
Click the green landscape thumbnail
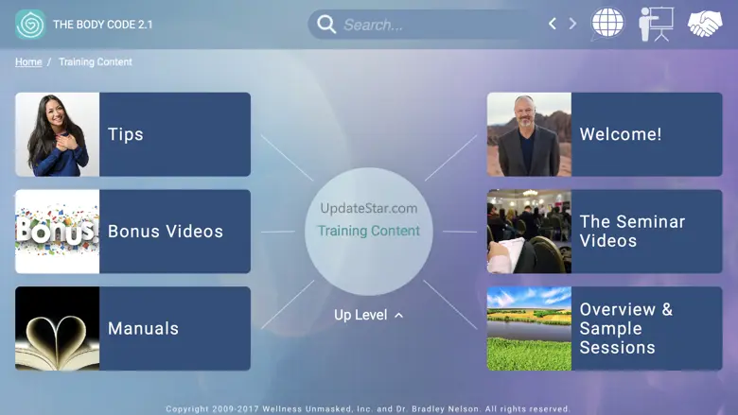pyautogui.click(x=529, y=329)
